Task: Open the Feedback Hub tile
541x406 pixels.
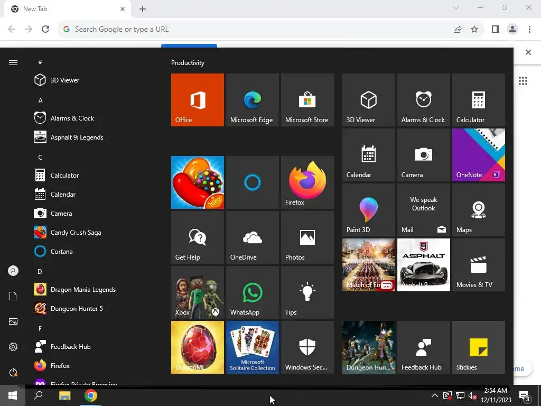Action: [x=423, y=347]
